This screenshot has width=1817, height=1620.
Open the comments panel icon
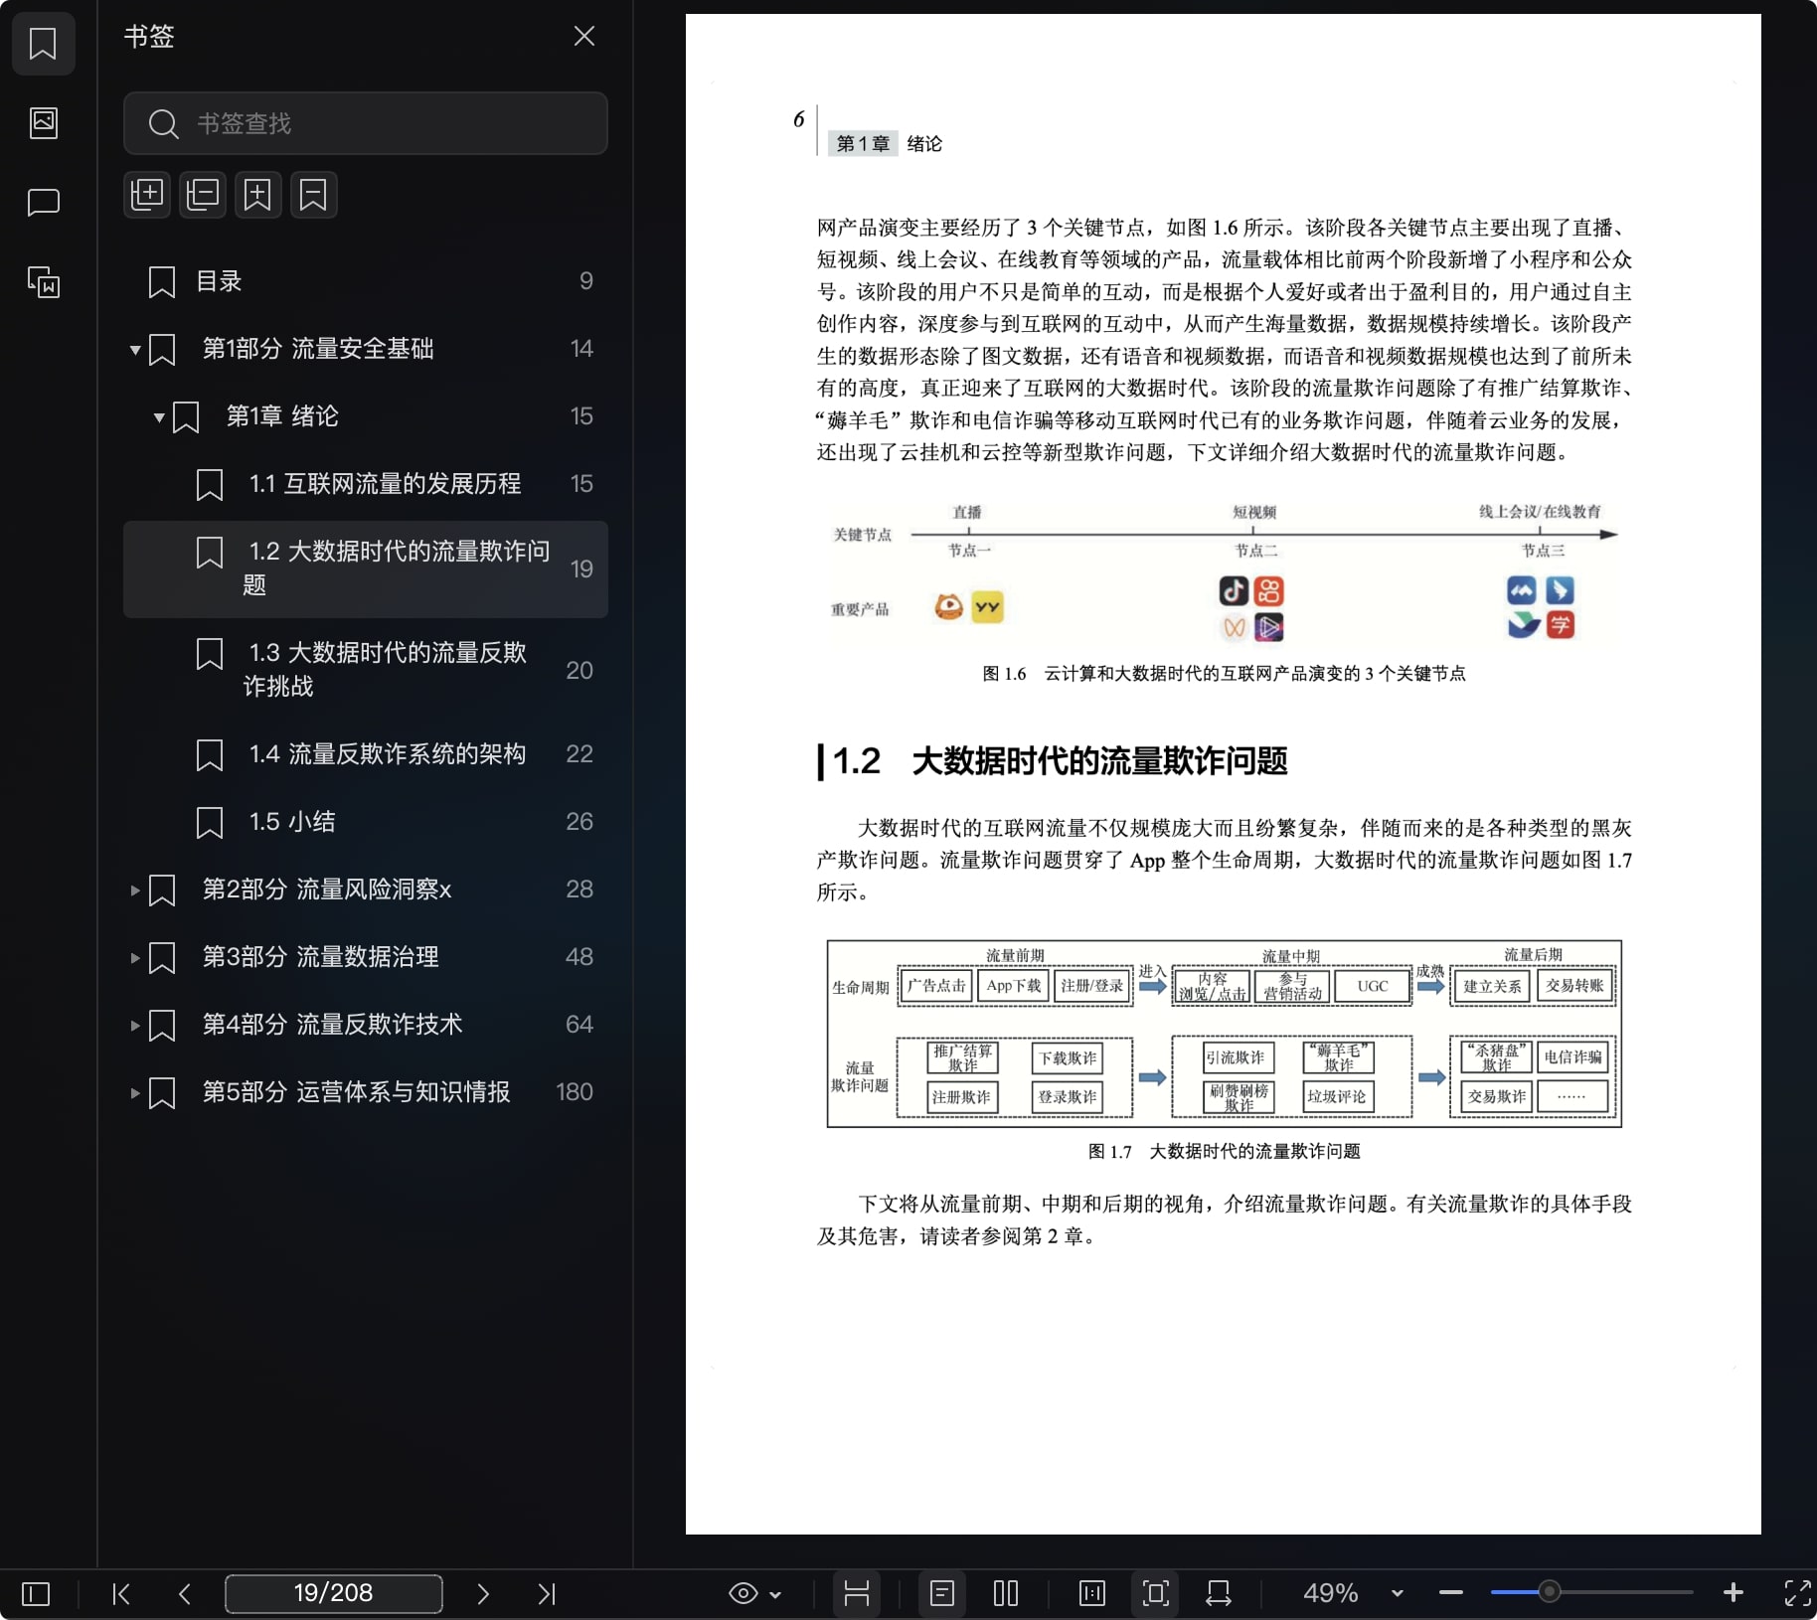pyautogui.click(x=43, y=203)
